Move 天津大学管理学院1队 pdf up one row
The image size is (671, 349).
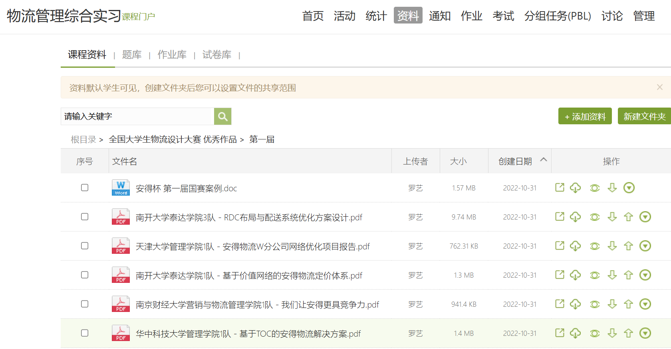(628, 246)
